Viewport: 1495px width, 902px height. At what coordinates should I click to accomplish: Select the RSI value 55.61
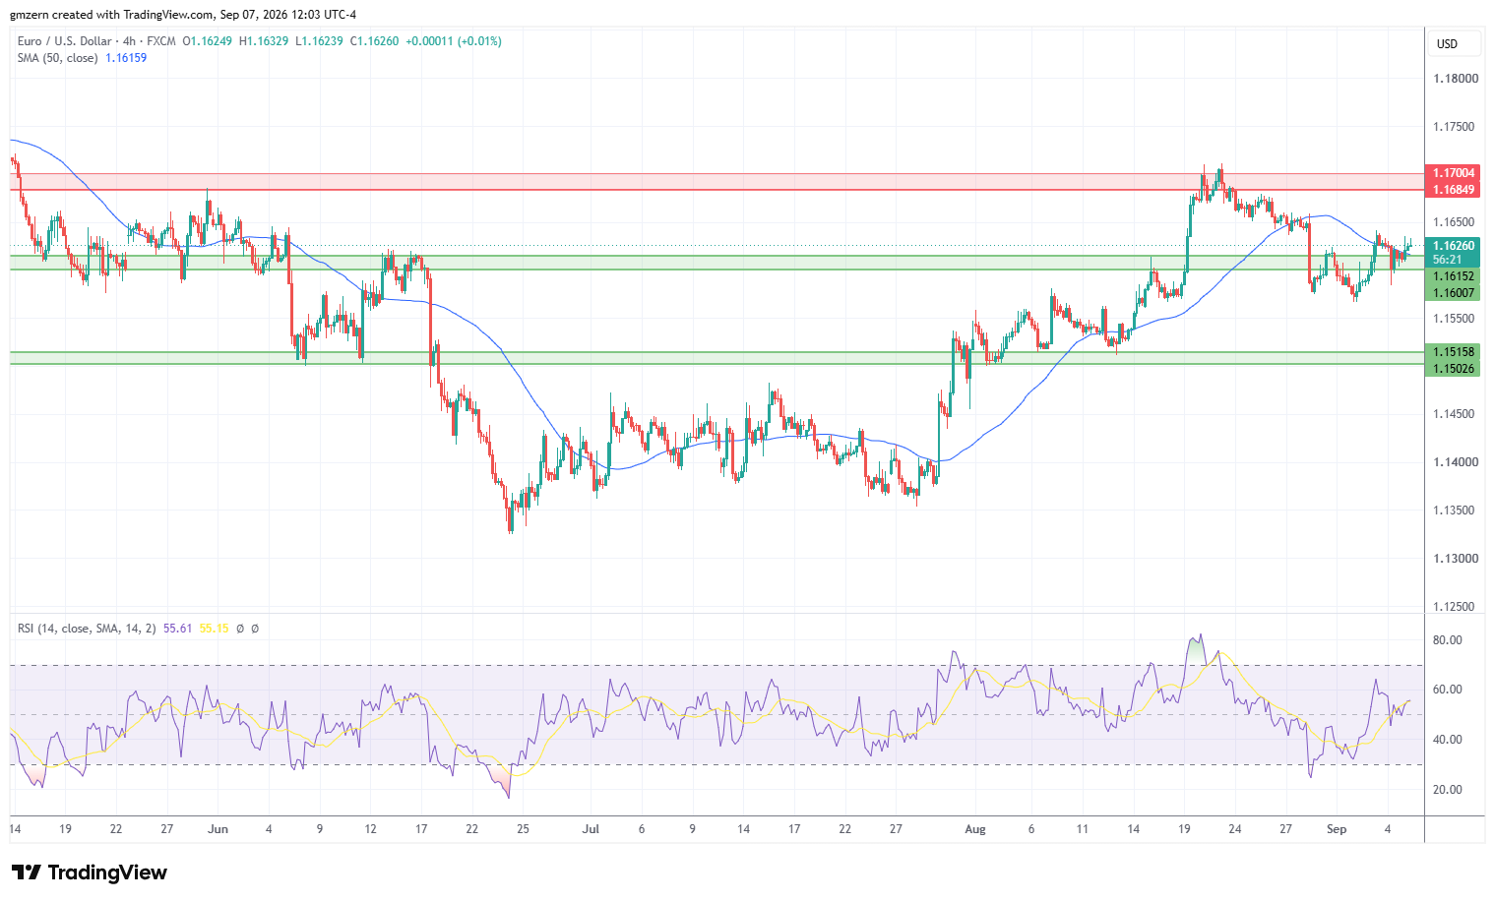[177, 628]
